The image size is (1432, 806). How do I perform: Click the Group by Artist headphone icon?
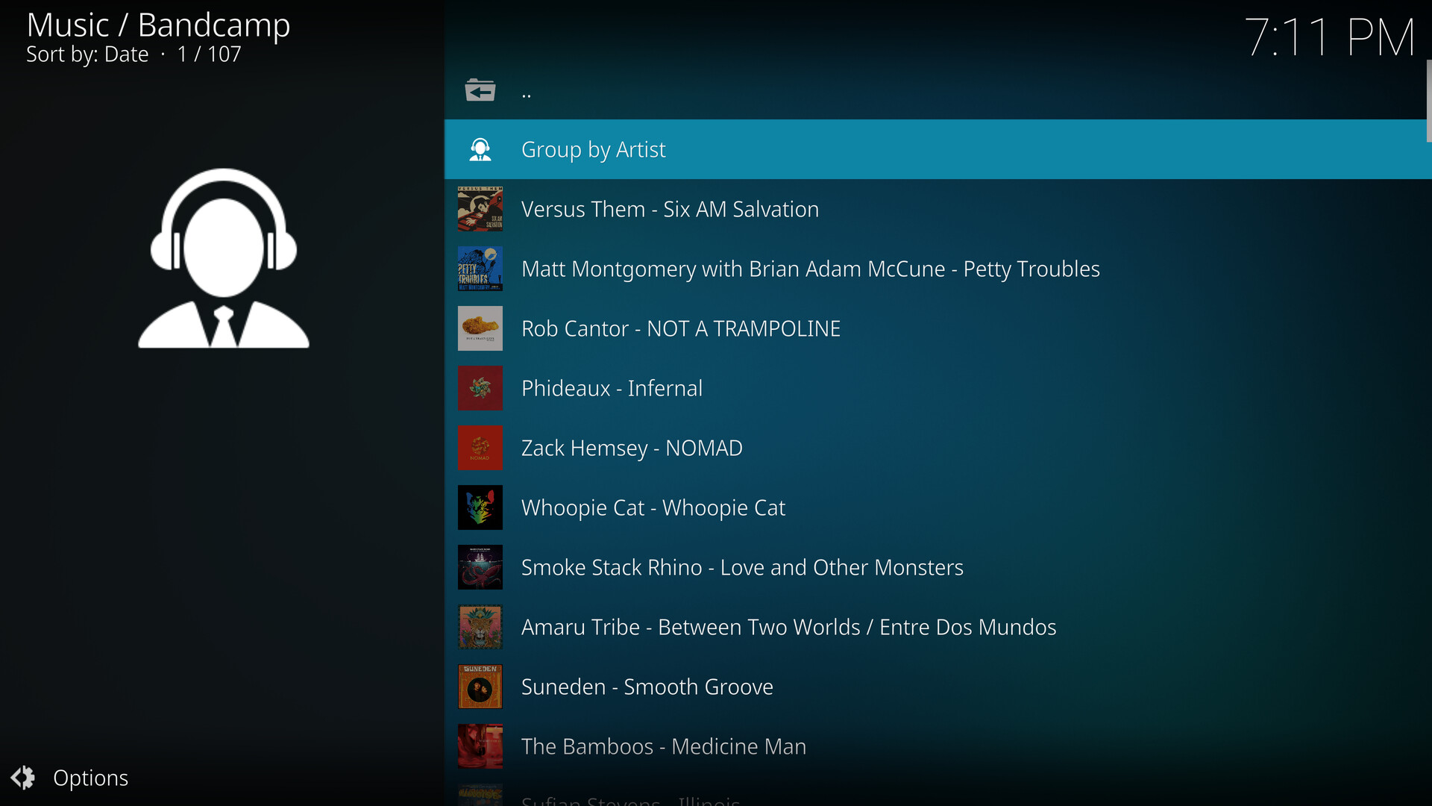pyautogui.click(x=480, y=149)
